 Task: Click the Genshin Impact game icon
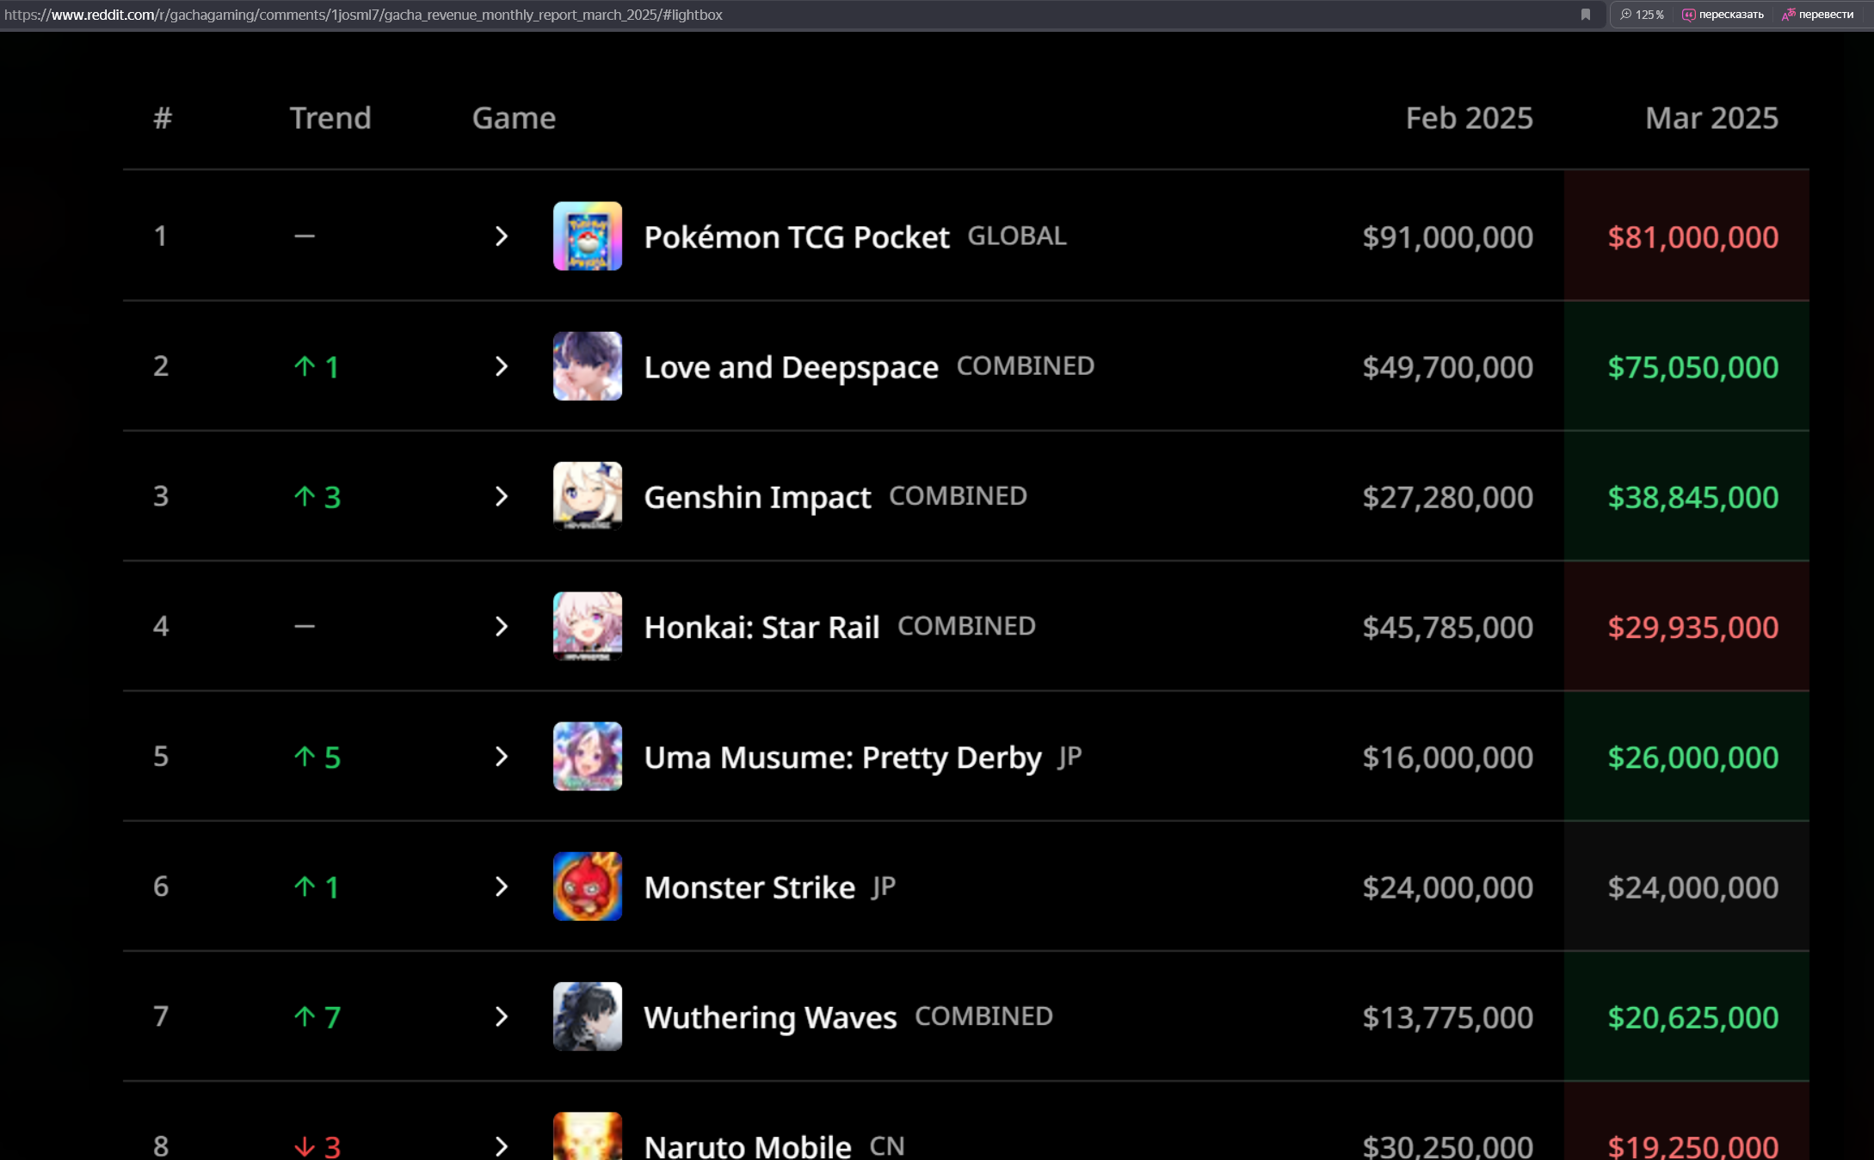[x=588, y=496]
